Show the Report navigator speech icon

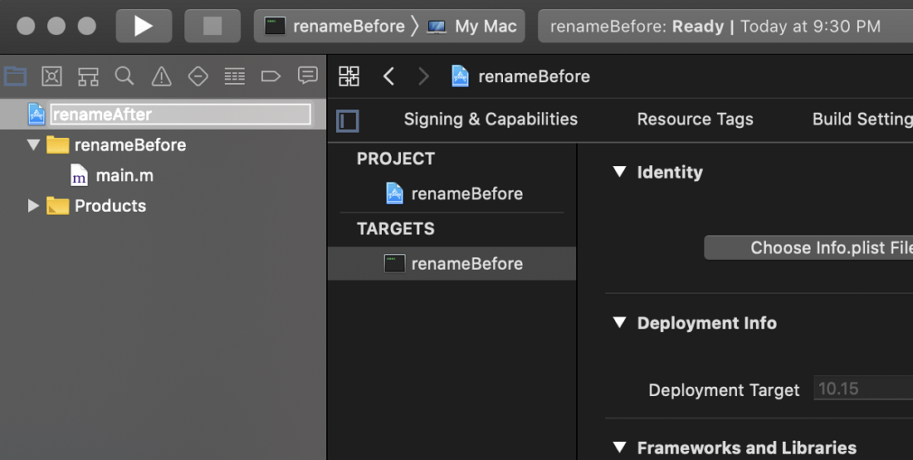click(307, 75)
